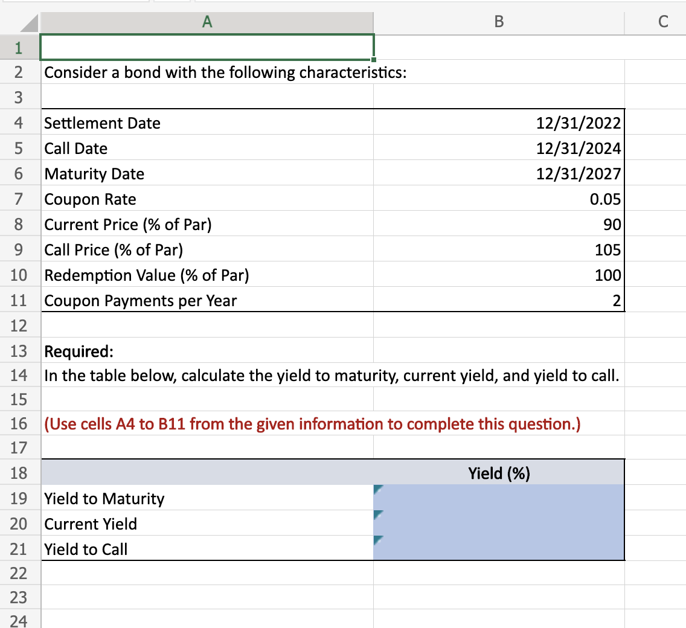Select row 1 header
686x628 pixels.
(x=19, y=48)
